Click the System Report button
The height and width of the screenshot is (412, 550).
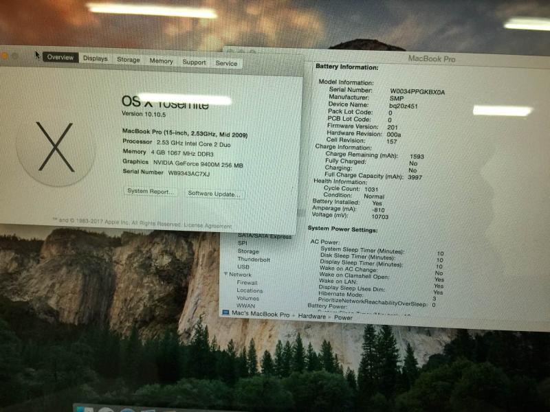pyautogui.click(x=151, y=192)
